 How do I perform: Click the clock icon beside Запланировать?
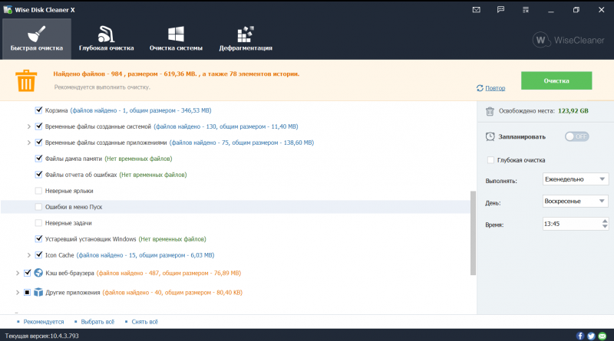pyautogui.click(x=490, y=136)
